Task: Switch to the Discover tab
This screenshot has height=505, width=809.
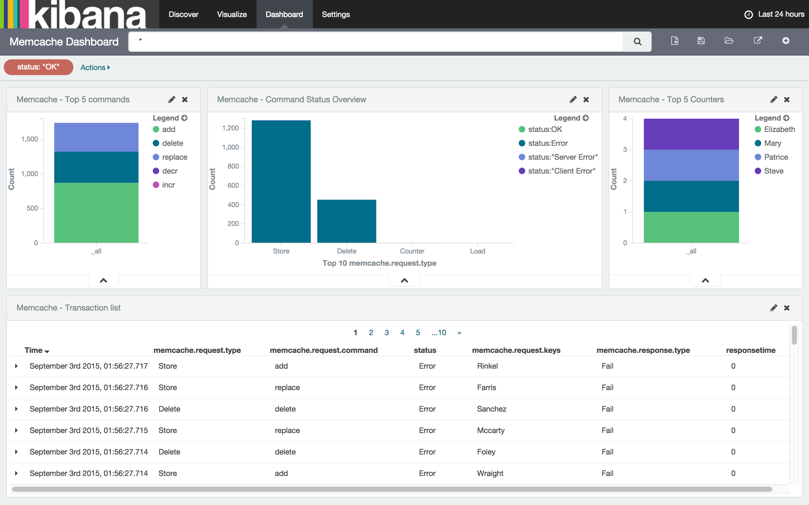Action: click(x=183, y=15)
